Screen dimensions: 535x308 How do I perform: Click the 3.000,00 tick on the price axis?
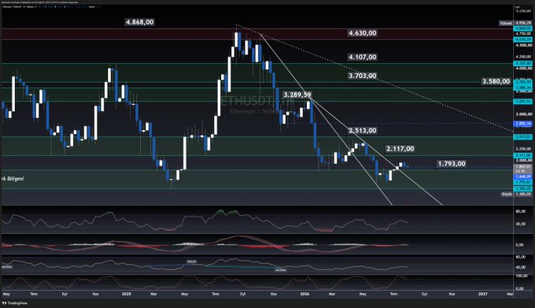pyautogui.click(x=523, y=114)
